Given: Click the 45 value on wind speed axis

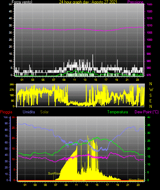Looking at the screenshot, I should pos(10,12).
